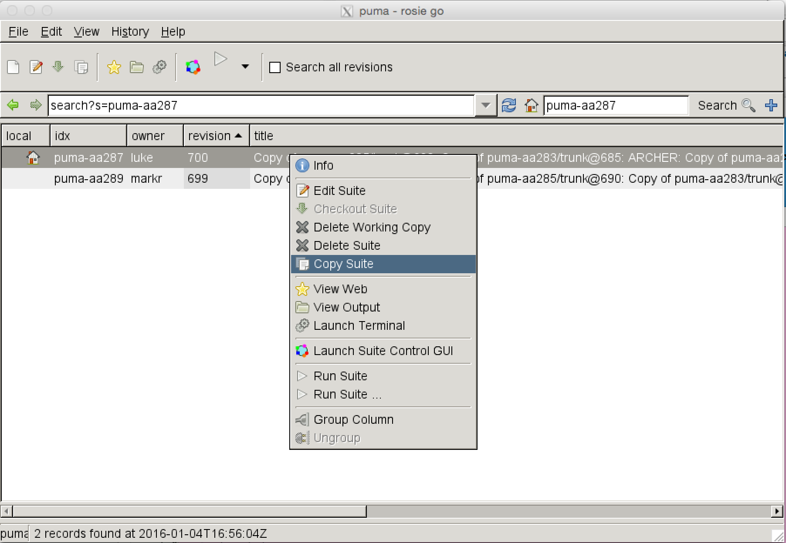Click the puma-aa289 idx cell
Screen dimensions: 786x543
click(x=88, y=178)
